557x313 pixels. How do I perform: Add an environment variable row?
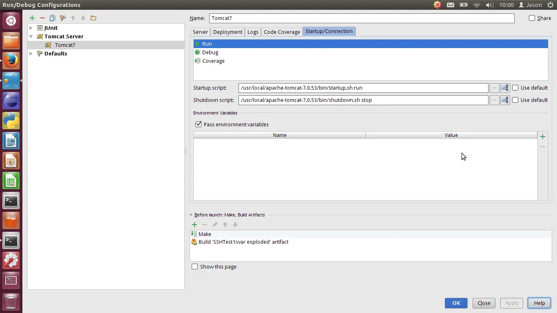pos(543,137)
